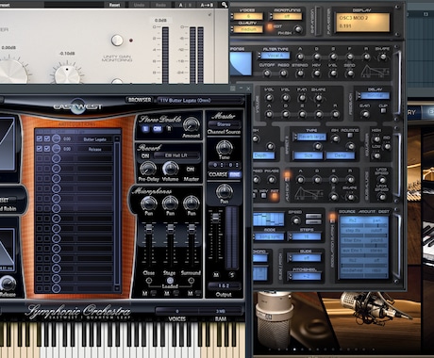This screenshot has width=434, height=358.
Task: Toggle Reverb ON switch
Action: [145, 155]
